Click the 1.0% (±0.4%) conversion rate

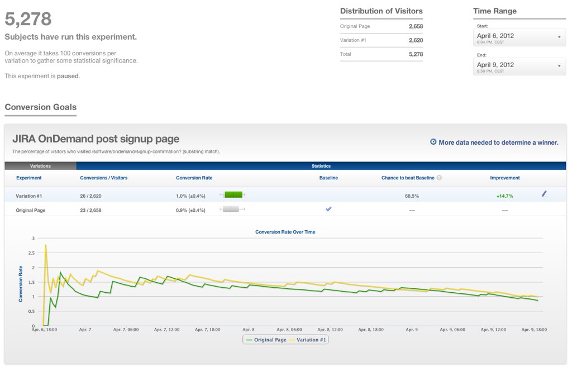pos(190,196)
